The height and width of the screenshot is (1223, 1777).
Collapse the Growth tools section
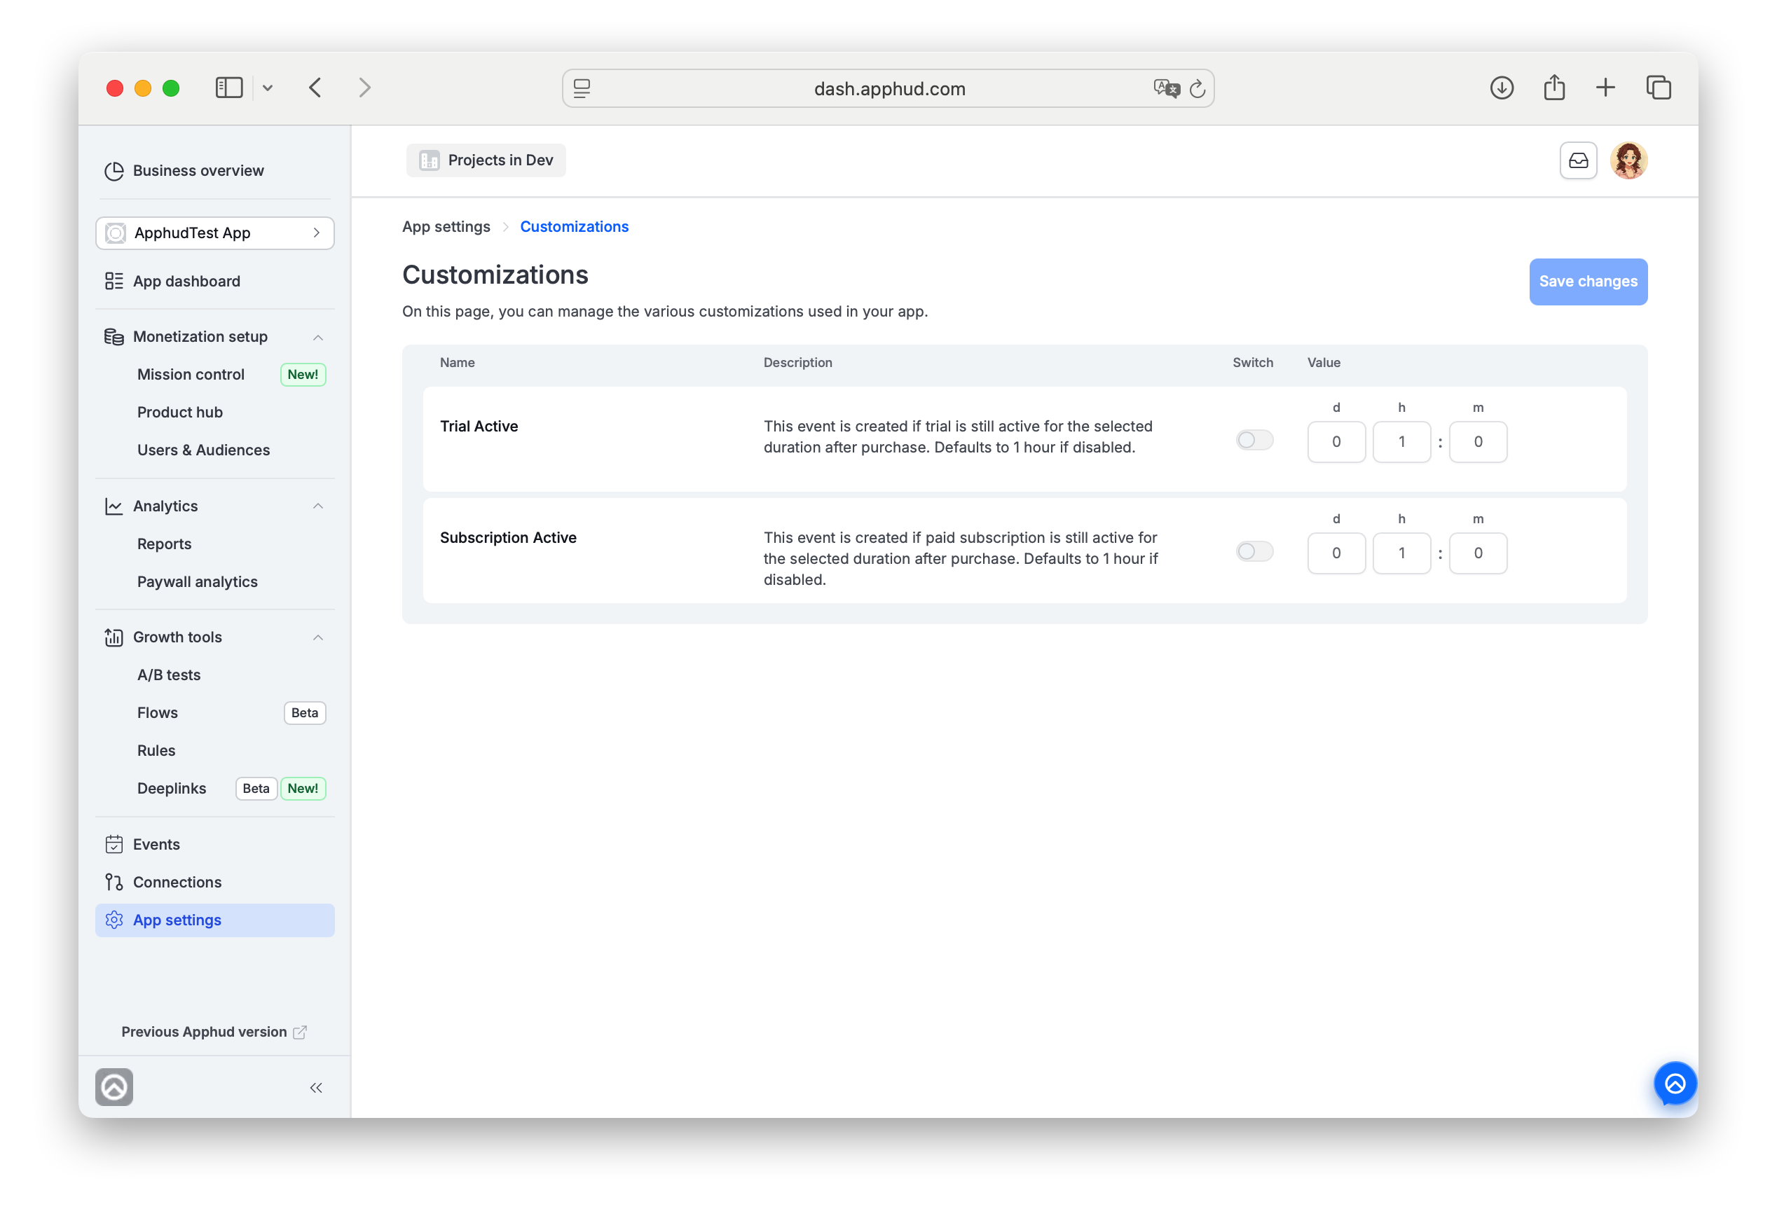coord(317,637)
